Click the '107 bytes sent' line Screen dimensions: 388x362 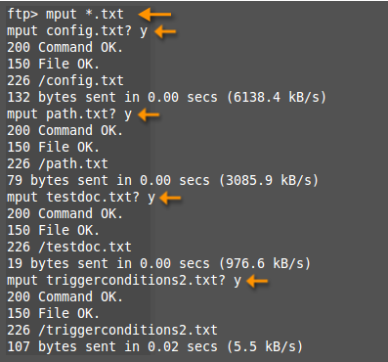[x=155, y=346]
